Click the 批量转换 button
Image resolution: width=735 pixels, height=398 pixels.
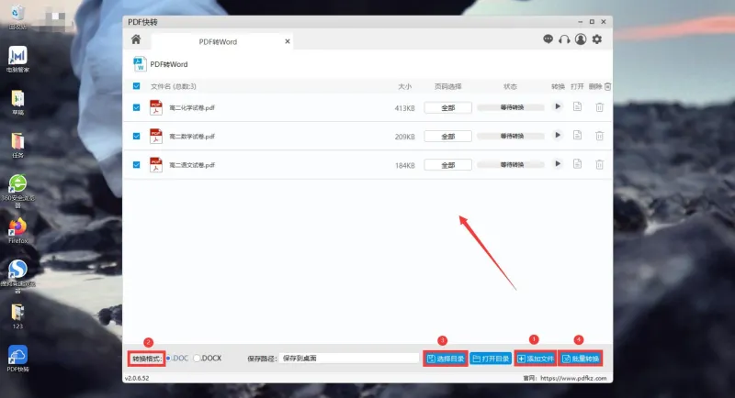click(x=581, y=359)
